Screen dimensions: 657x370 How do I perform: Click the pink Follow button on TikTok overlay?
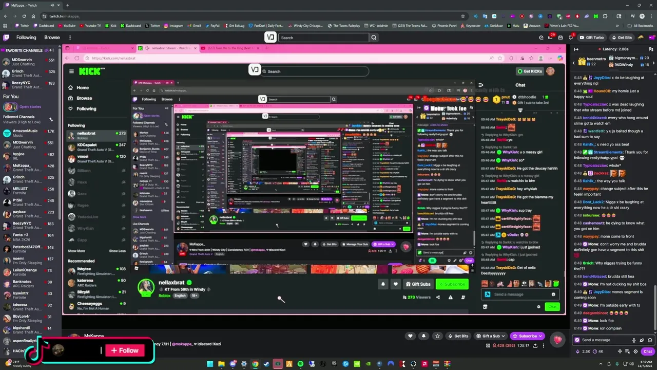point(124,350)
